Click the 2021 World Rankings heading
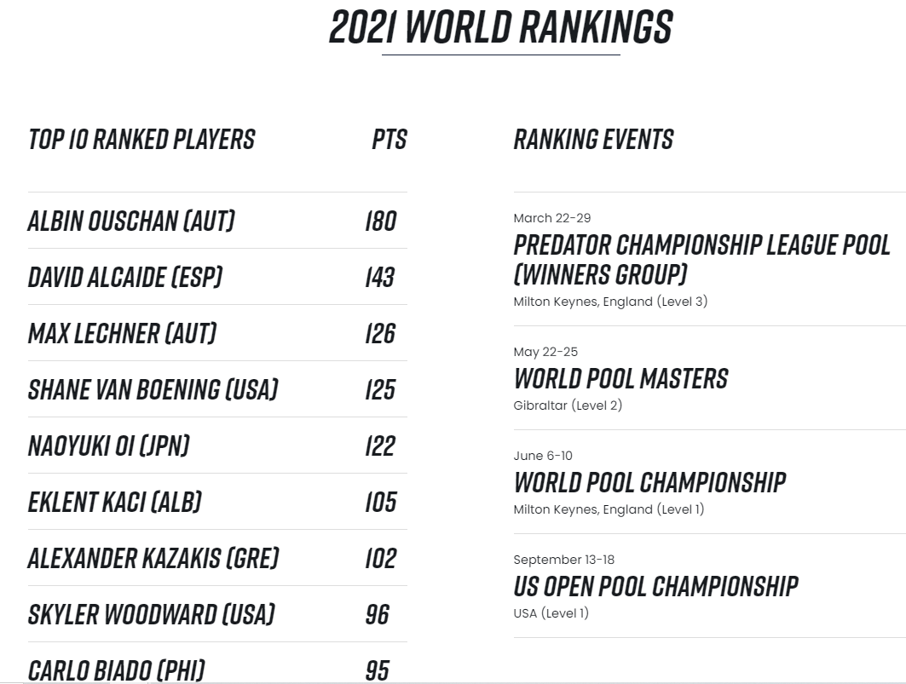The image size is (906, 684). point(500,27)
